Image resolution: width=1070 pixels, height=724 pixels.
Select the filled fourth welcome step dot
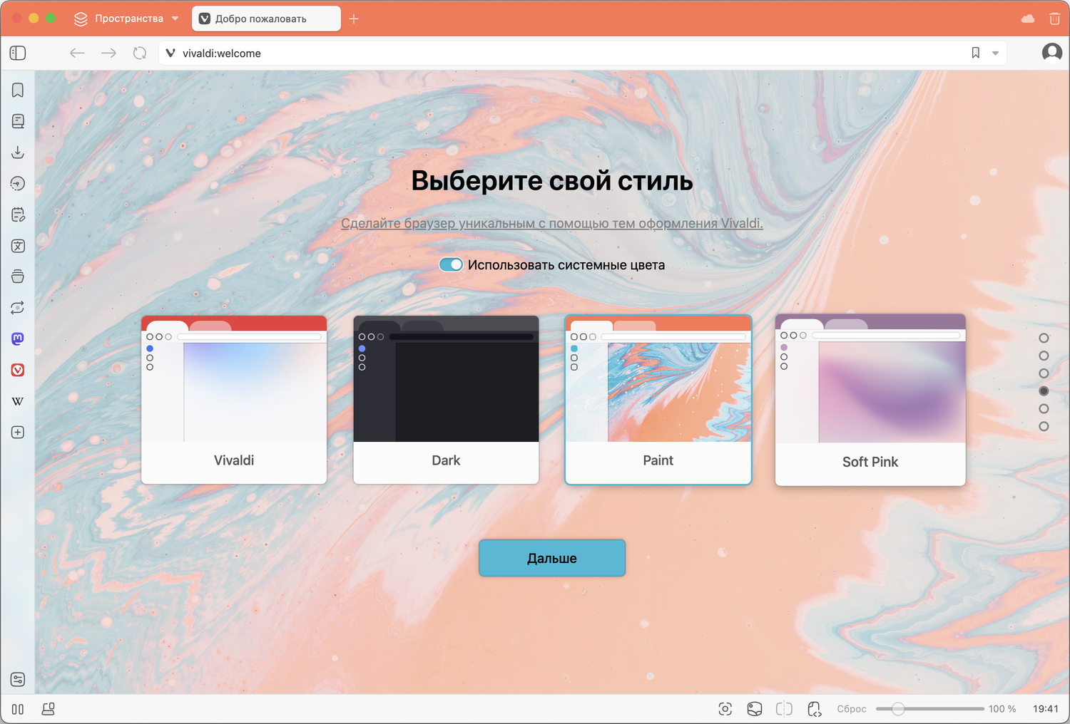tap(1044, 391)
